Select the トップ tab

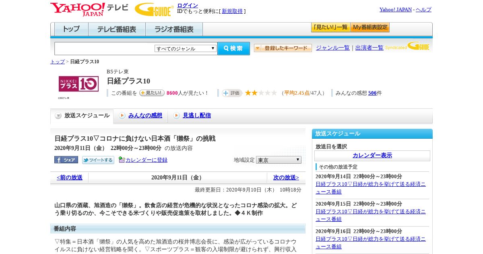pyautogui.click(x=71, y=29)
